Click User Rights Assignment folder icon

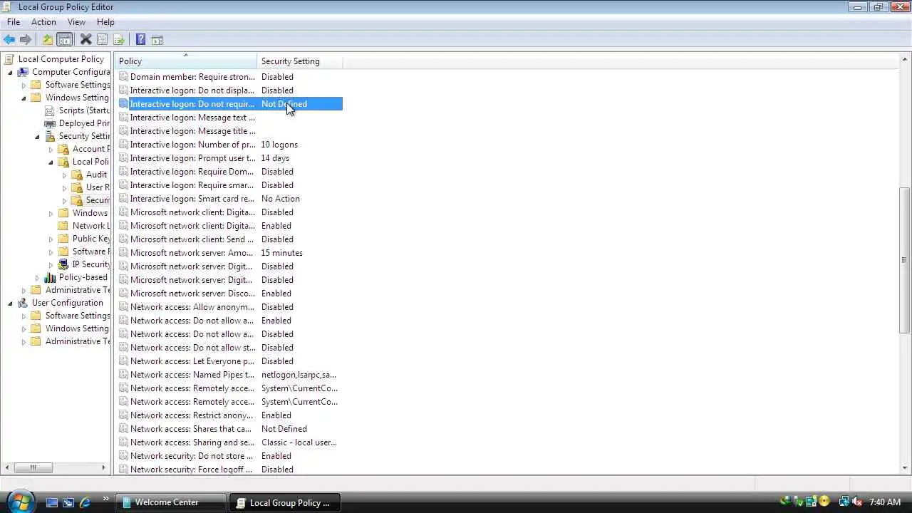point(77,187)
